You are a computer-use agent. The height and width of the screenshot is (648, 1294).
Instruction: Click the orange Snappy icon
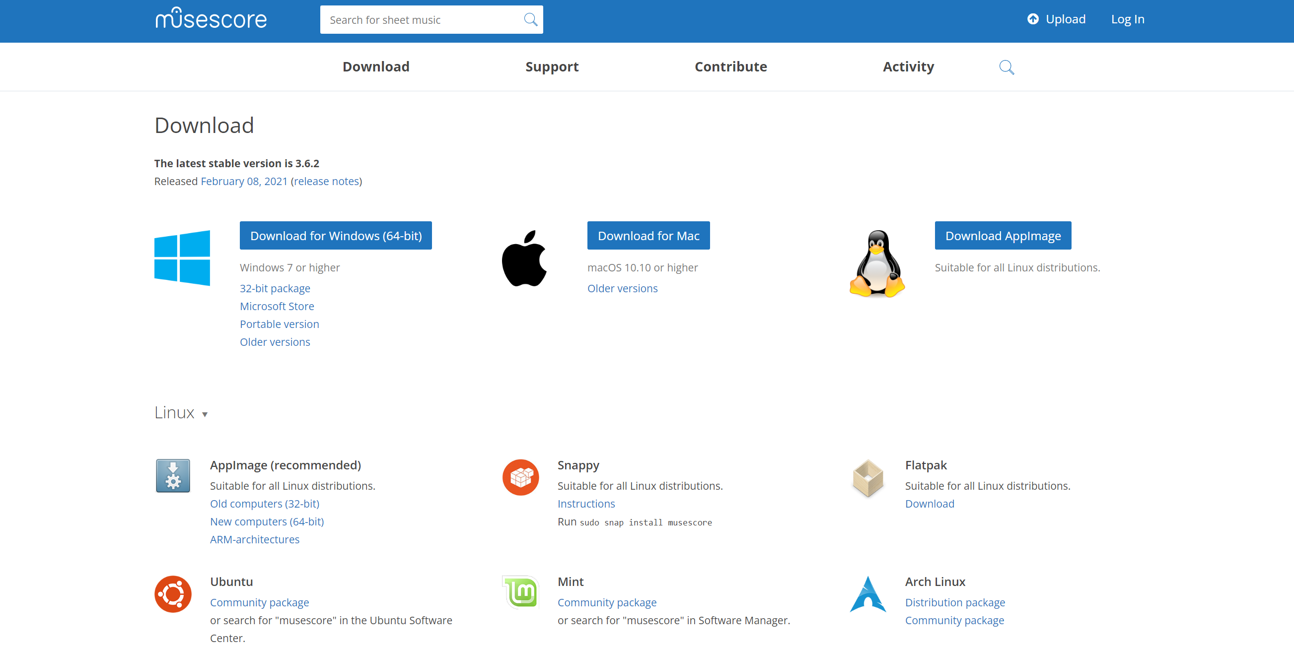pos(520,477)
